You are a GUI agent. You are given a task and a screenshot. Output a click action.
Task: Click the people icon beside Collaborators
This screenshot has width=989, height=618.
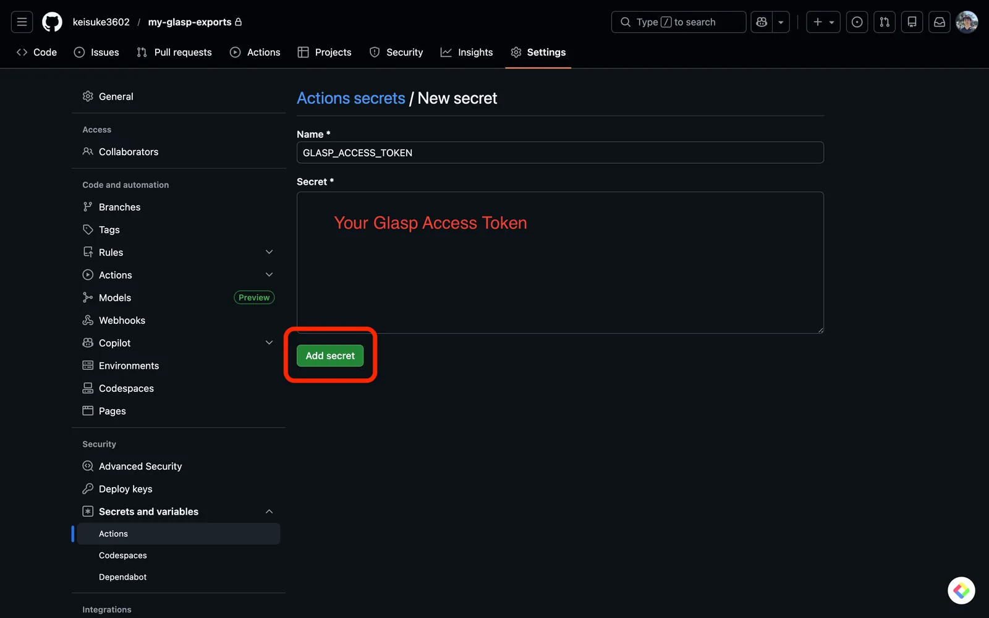[88, 152]
